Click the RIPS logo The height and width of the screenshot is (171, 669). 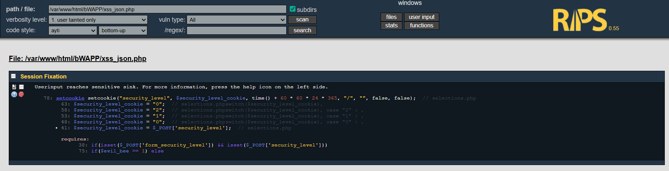point(580,20)
